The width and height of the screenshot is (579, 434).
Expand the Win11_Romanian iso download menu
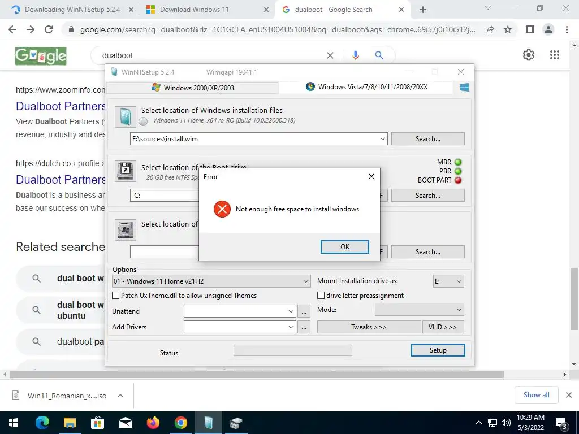point(120,396)
